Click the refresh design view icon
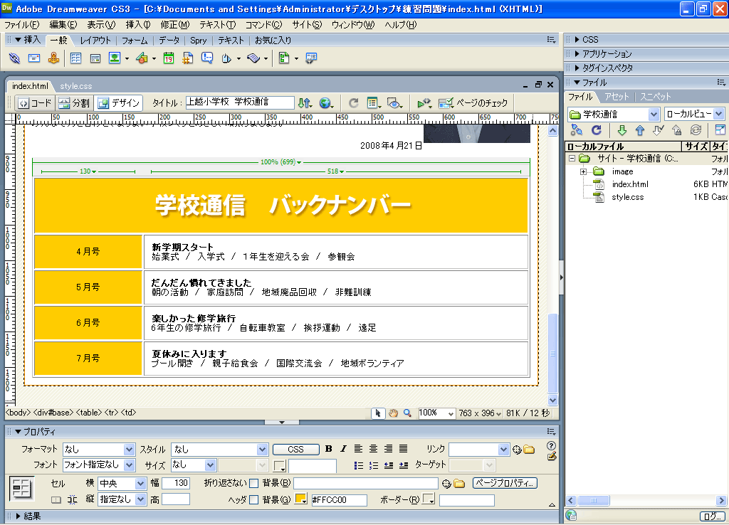This screenshot has width=729, height=525. click(x=353, y=103)
